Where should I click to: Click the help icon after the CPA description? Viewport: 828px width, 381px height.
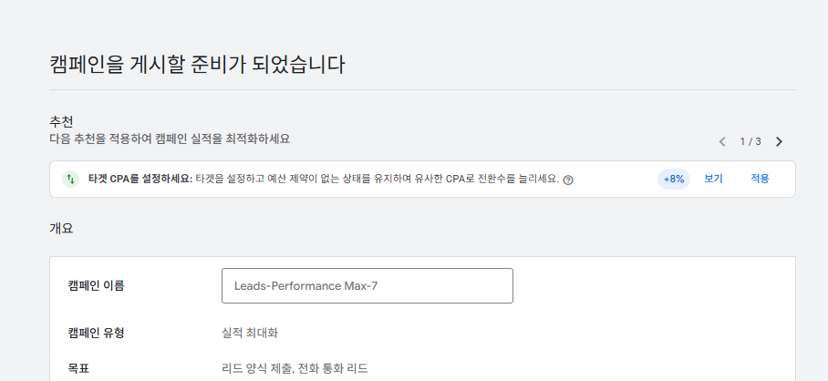point(568,180)
